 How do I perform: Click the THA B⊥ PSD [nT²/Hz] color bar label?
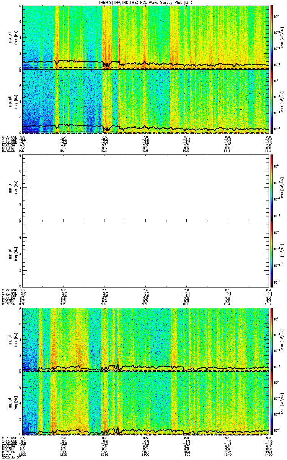(282, 37)
